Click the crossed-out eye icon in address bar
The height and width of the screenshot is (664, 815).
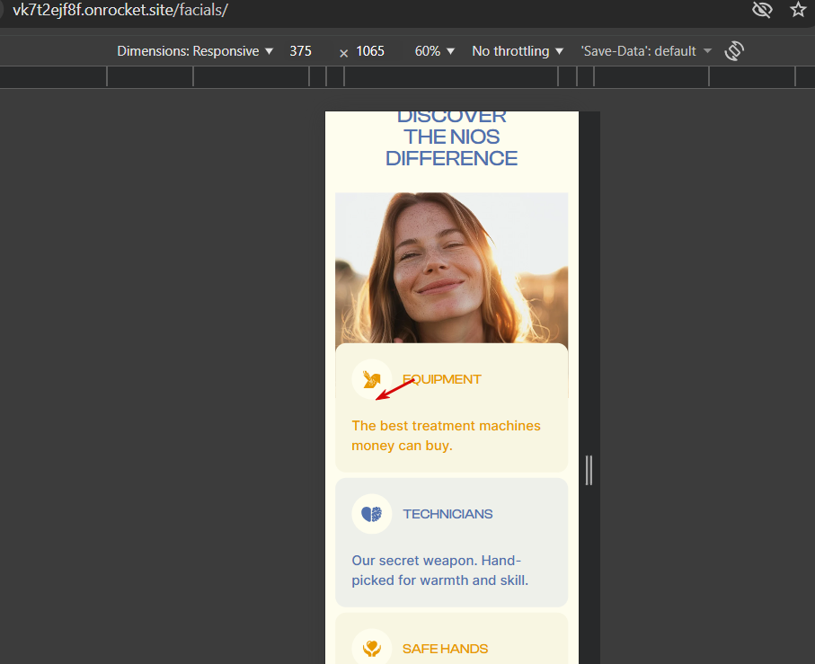(762, 10)
